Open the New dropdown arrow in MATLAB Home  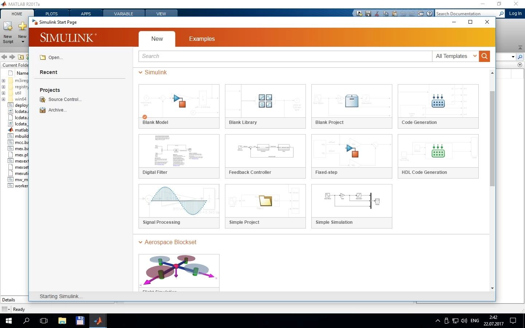coord(23,42)
